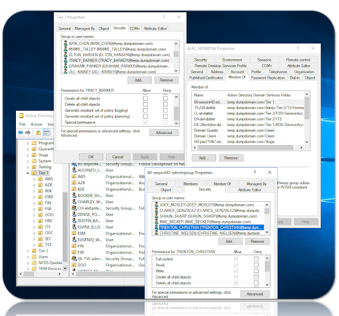Expand the ITS node under Tier 1
Image resolution: width=339 pixels, height=316 pixels.
point(34,227)
